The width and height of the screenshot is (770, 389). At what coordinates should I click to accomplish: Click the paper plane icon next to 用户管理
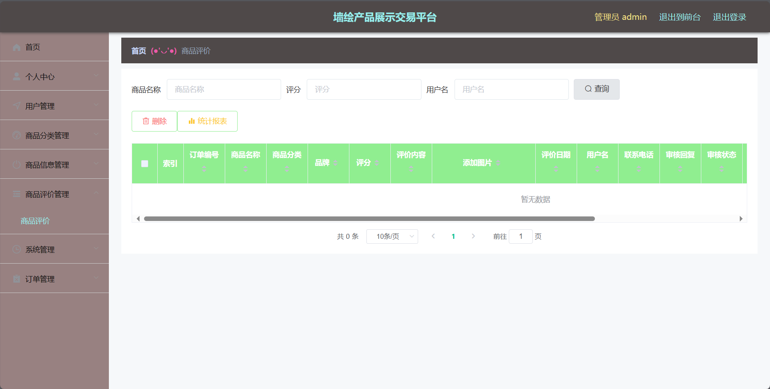(17, 106)
